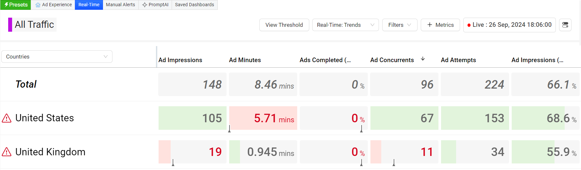
Task: Open the Countries dimension dropdown
Action: point(57,57)
